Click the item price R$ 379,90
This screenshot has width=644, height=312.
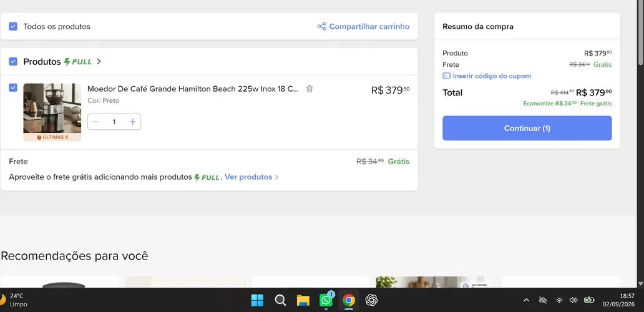point(390,90)
